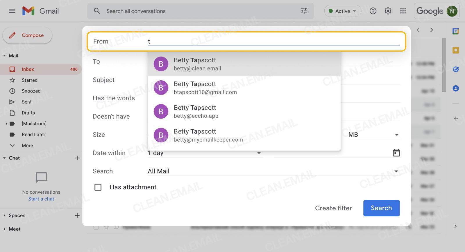The height and width of the screenshot is (252, 465).
Task: Open the Search All Mail dropdown
Action: [274, 171]
